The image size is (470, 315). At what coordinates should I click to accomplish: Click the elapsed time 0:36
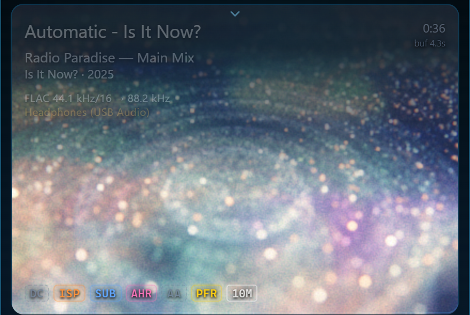coord(434,29)
